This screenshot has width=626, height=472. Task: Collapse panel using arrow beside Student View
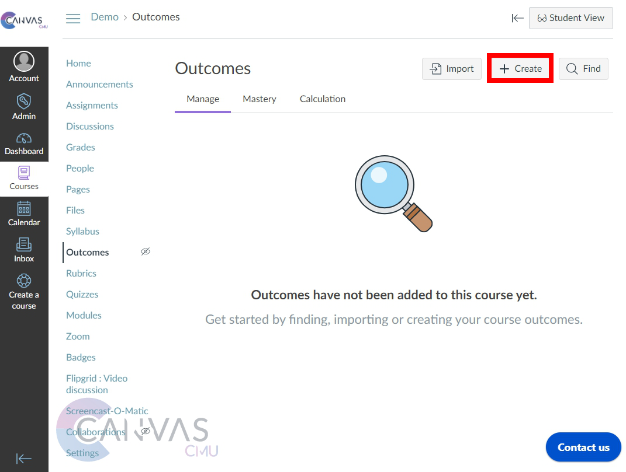[517, 18]
